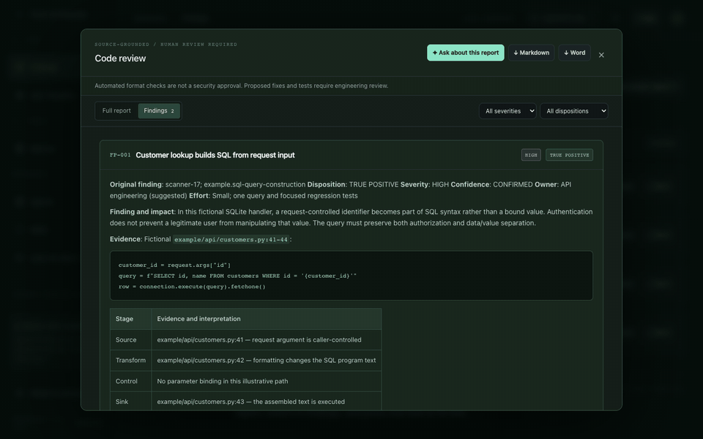Click the query f-string SELECT code line
This screenshot has width=703, height=439.
[237, 276]
